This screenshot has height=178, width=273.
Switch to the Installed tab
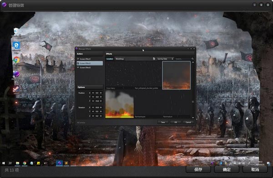(x=110, y=59)
